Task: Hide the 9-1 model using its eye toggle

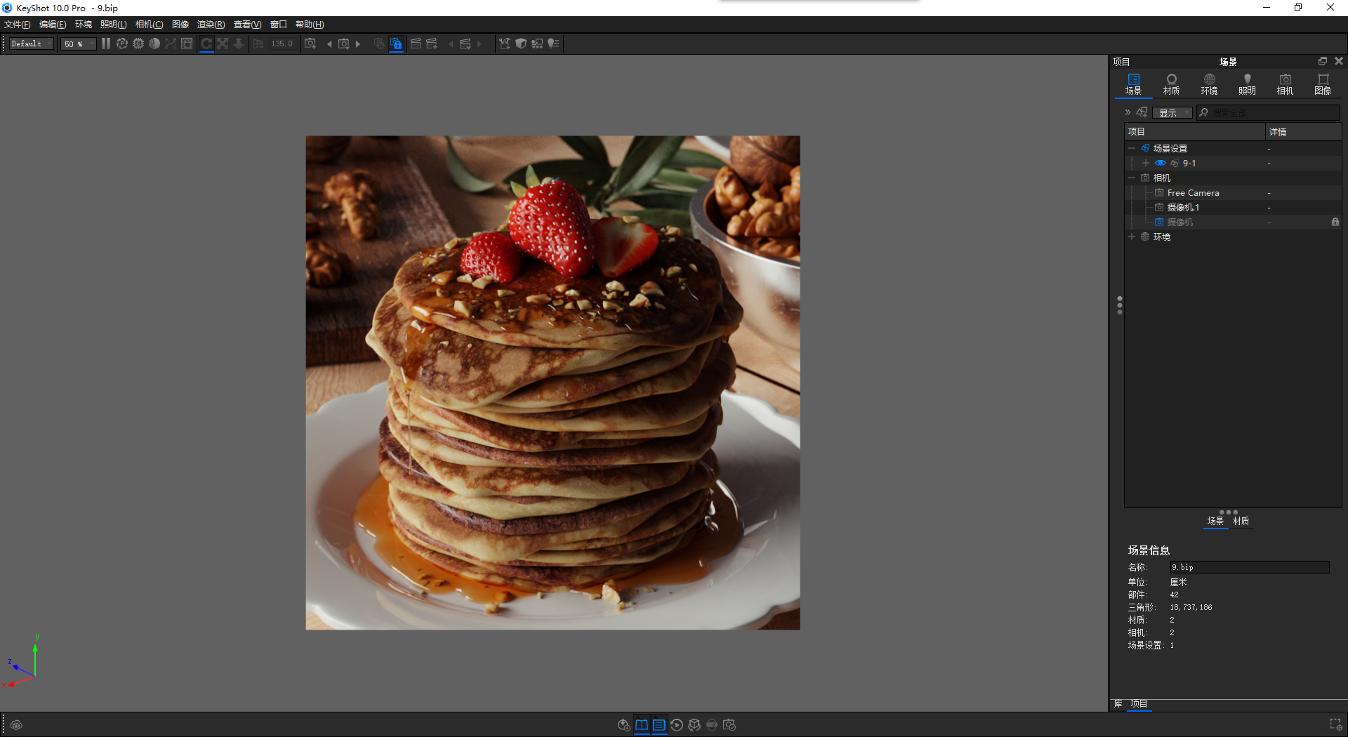Action: (1160, 163)
